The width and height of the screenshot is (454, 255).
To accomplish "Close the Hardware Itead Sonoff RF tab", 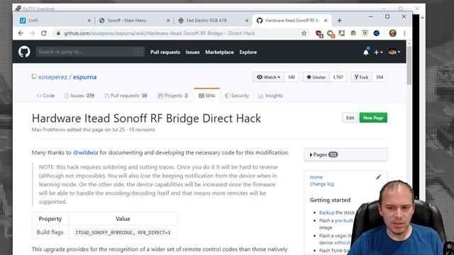I will click(x=326, y=21).
